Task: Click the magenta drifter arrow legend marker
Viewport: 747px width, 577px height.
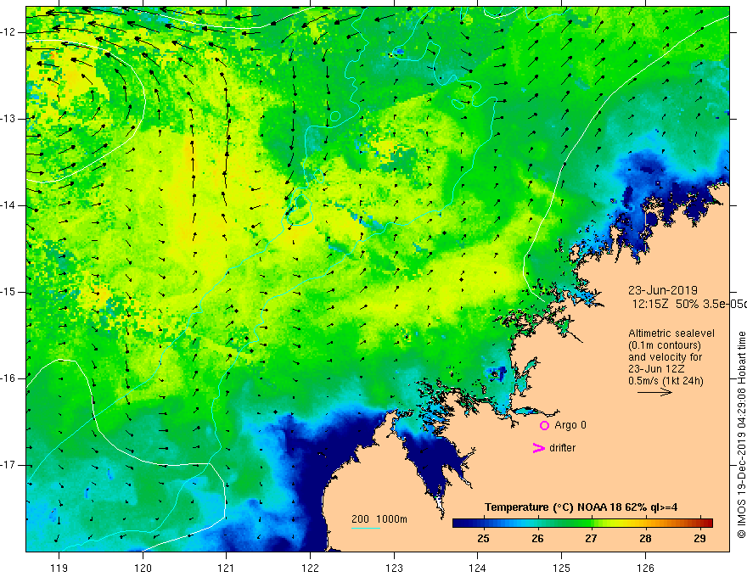Action: click(538, 448)
